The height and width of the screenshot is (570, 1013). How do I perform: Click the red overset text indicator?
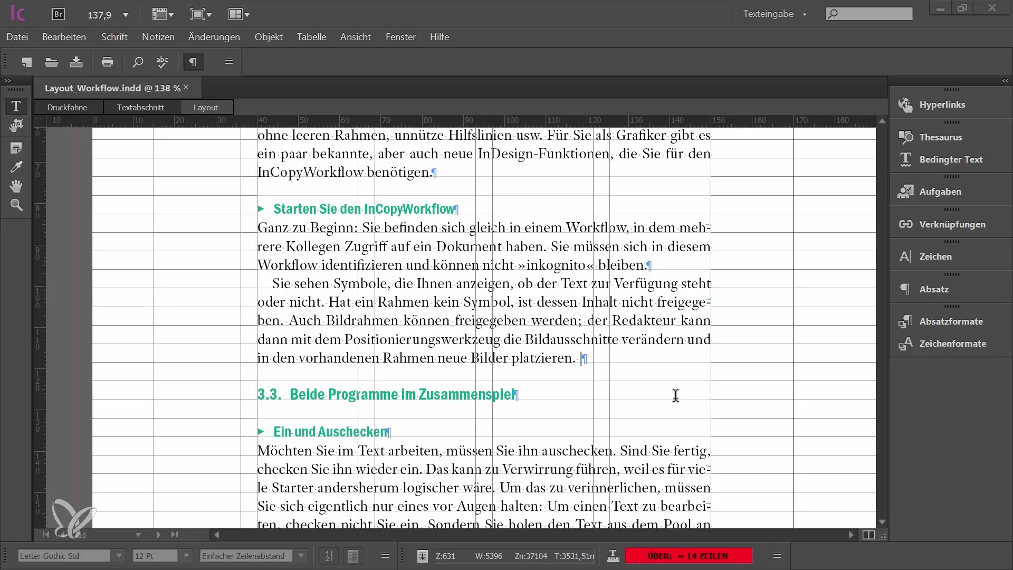point(688,556)
